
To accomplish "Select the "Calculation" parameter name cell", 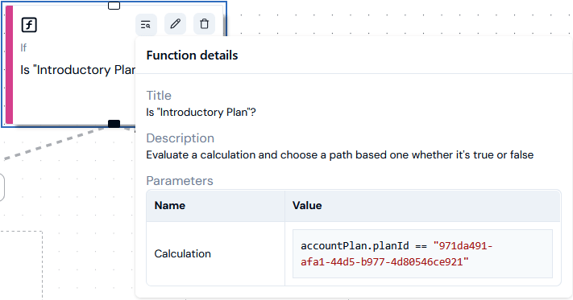I will 216,253.
